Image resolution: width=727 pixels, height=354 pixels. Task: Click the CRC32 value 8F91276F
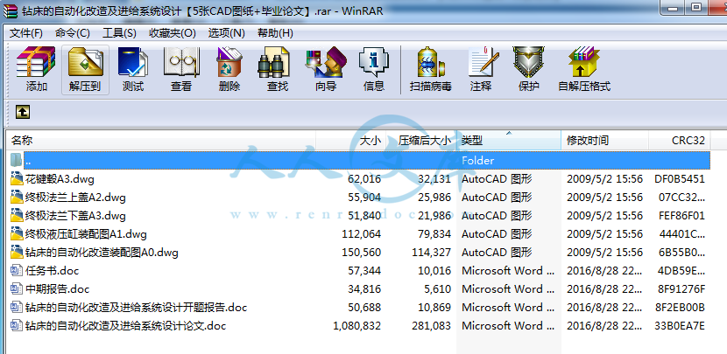(681, 289)
